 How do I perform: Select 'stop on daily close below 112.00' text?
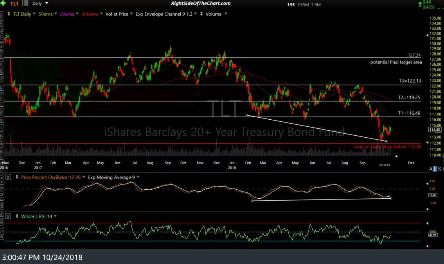[x=387, y=147]
